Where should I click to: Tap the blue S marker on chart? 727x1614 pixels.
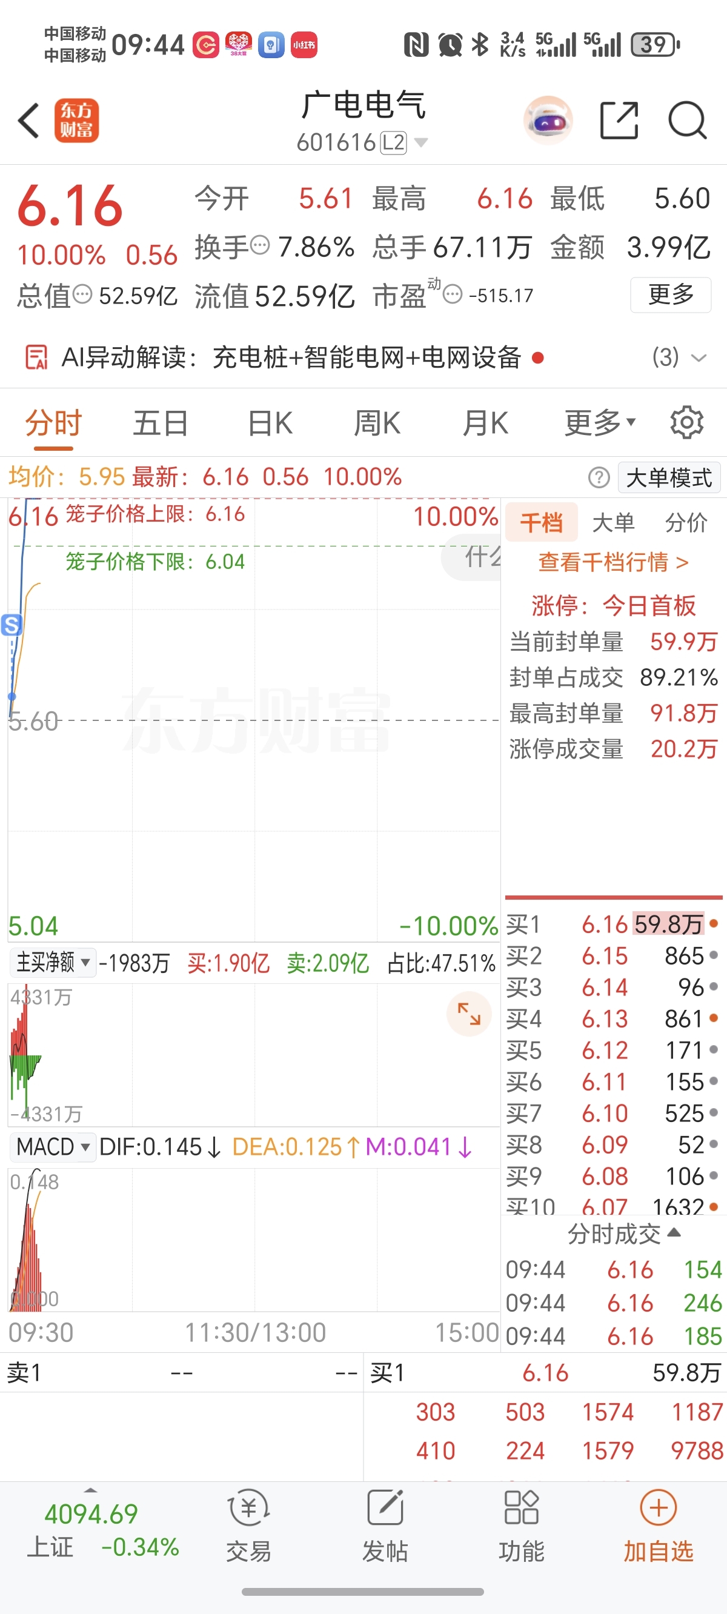click(12, 625)
